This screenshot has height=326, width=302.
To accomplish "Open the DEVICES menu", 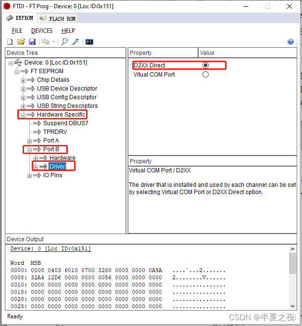I will point(42,31).
